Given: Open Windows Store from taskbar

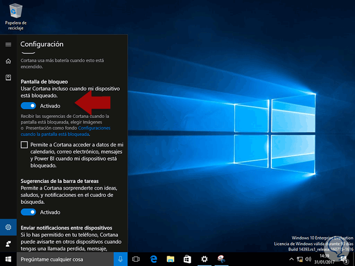Looking at the screenshot, I should [187, 259].
